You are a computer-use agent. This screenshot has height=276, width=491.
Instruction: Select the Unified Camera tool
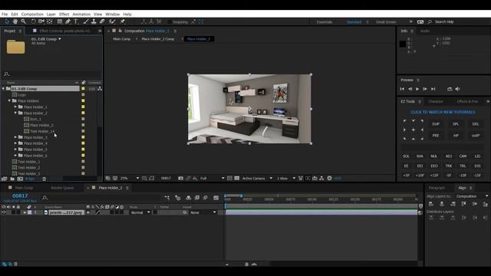(41, 21)
